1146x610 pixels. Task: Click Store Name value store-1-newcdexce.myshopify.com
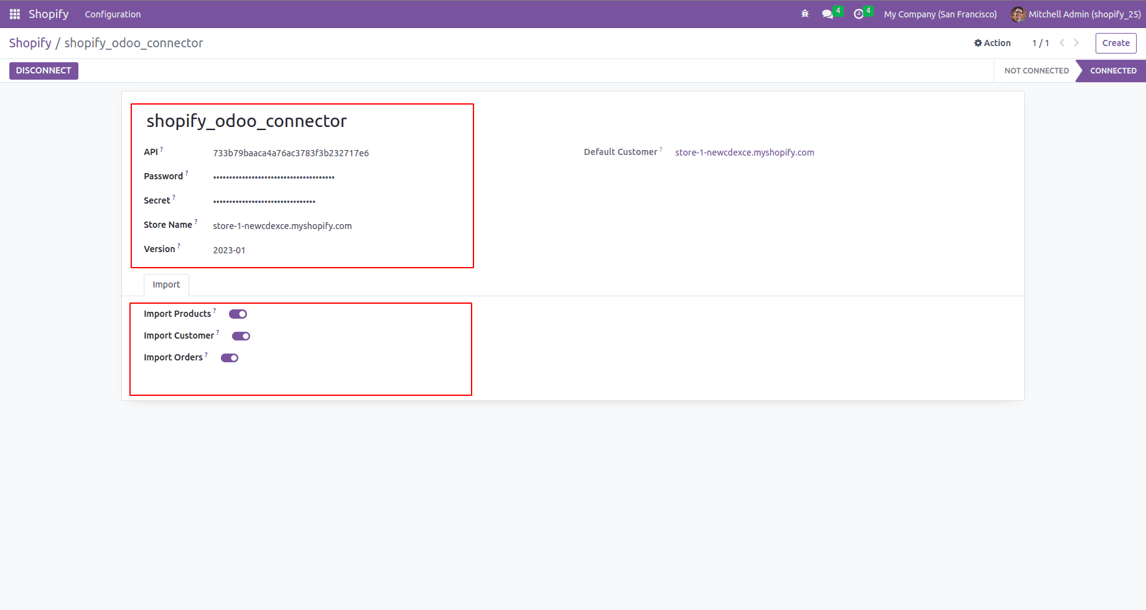tap(282, 226)
